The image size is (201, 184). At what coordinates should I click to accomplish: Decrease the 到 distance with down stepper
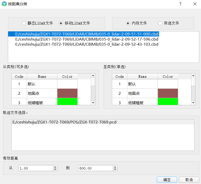[115, 170]
